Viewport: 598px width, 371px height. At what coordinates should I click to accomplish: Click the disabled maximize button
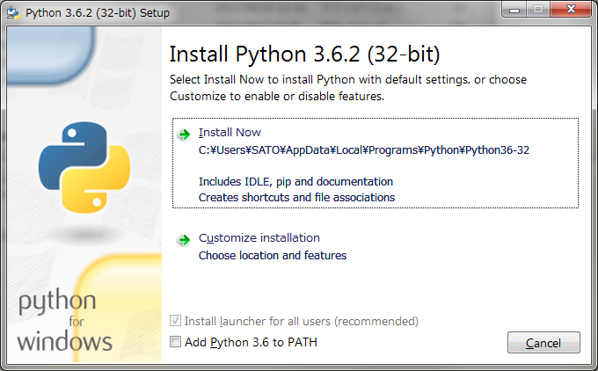click(538, 10)
